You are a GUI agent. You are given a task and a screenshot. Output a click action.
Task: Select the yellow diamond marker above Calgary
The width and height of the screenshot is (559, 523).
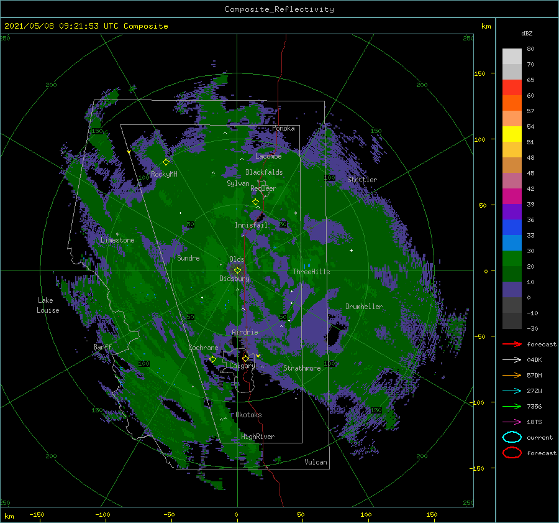tap(245, 358)
